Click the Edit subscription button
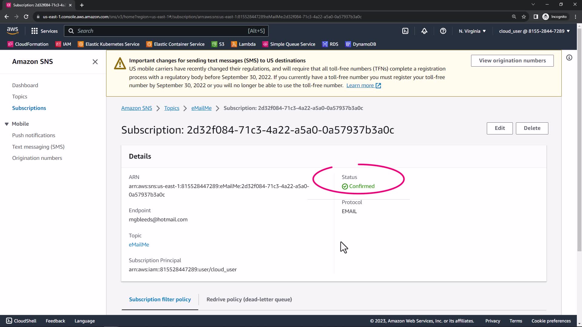 (499, 128)
